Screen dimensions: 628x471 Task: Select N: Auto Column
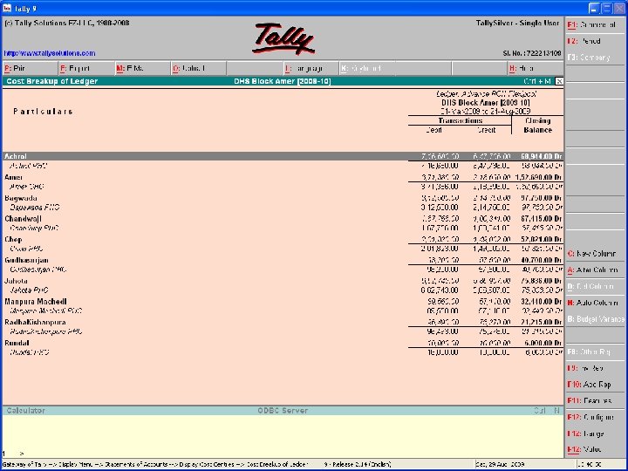coord(595,303)
